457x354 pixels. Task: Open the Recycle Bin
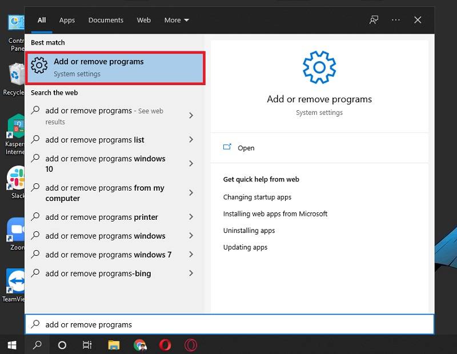click(x=13, y=74)
